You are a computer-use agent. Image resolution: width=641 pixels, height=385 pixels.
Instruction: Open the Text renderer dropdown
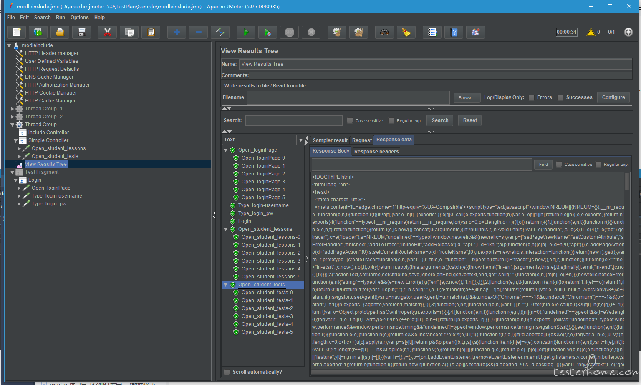click(300, 140)
